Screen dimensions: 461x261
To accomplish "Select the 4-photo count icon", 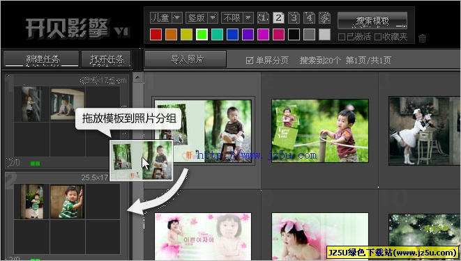I will (x=309, y=18).
